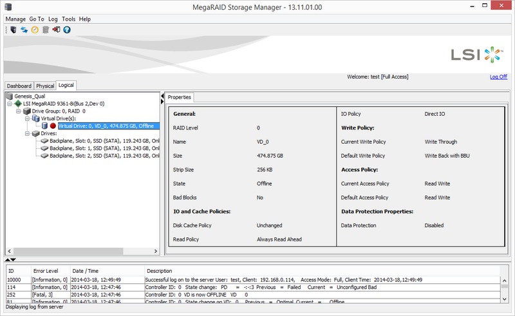Click the orange clock toolbar icon
The image size is (515, 316).
tap(35, 30)
